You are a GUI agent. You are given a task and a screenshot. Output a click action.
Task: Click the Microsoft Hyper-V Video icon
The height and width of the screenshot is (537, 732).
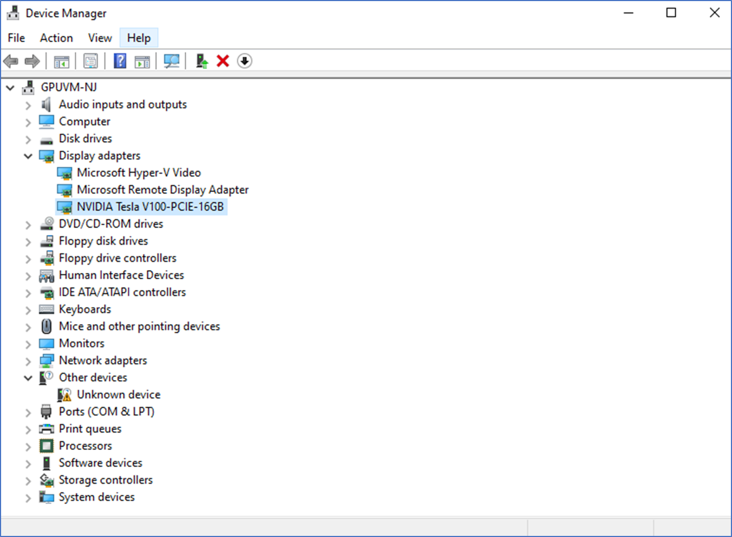pyautogui.click(x=64, y=173)
